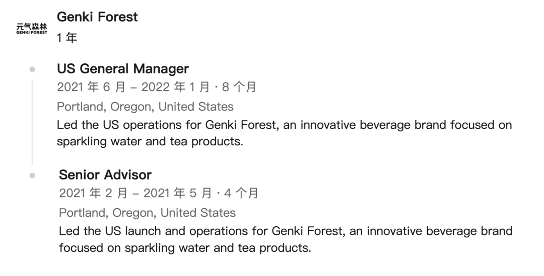Open the Genki Forest company name link
Screen dimensions: 544x276
[97, 17]
